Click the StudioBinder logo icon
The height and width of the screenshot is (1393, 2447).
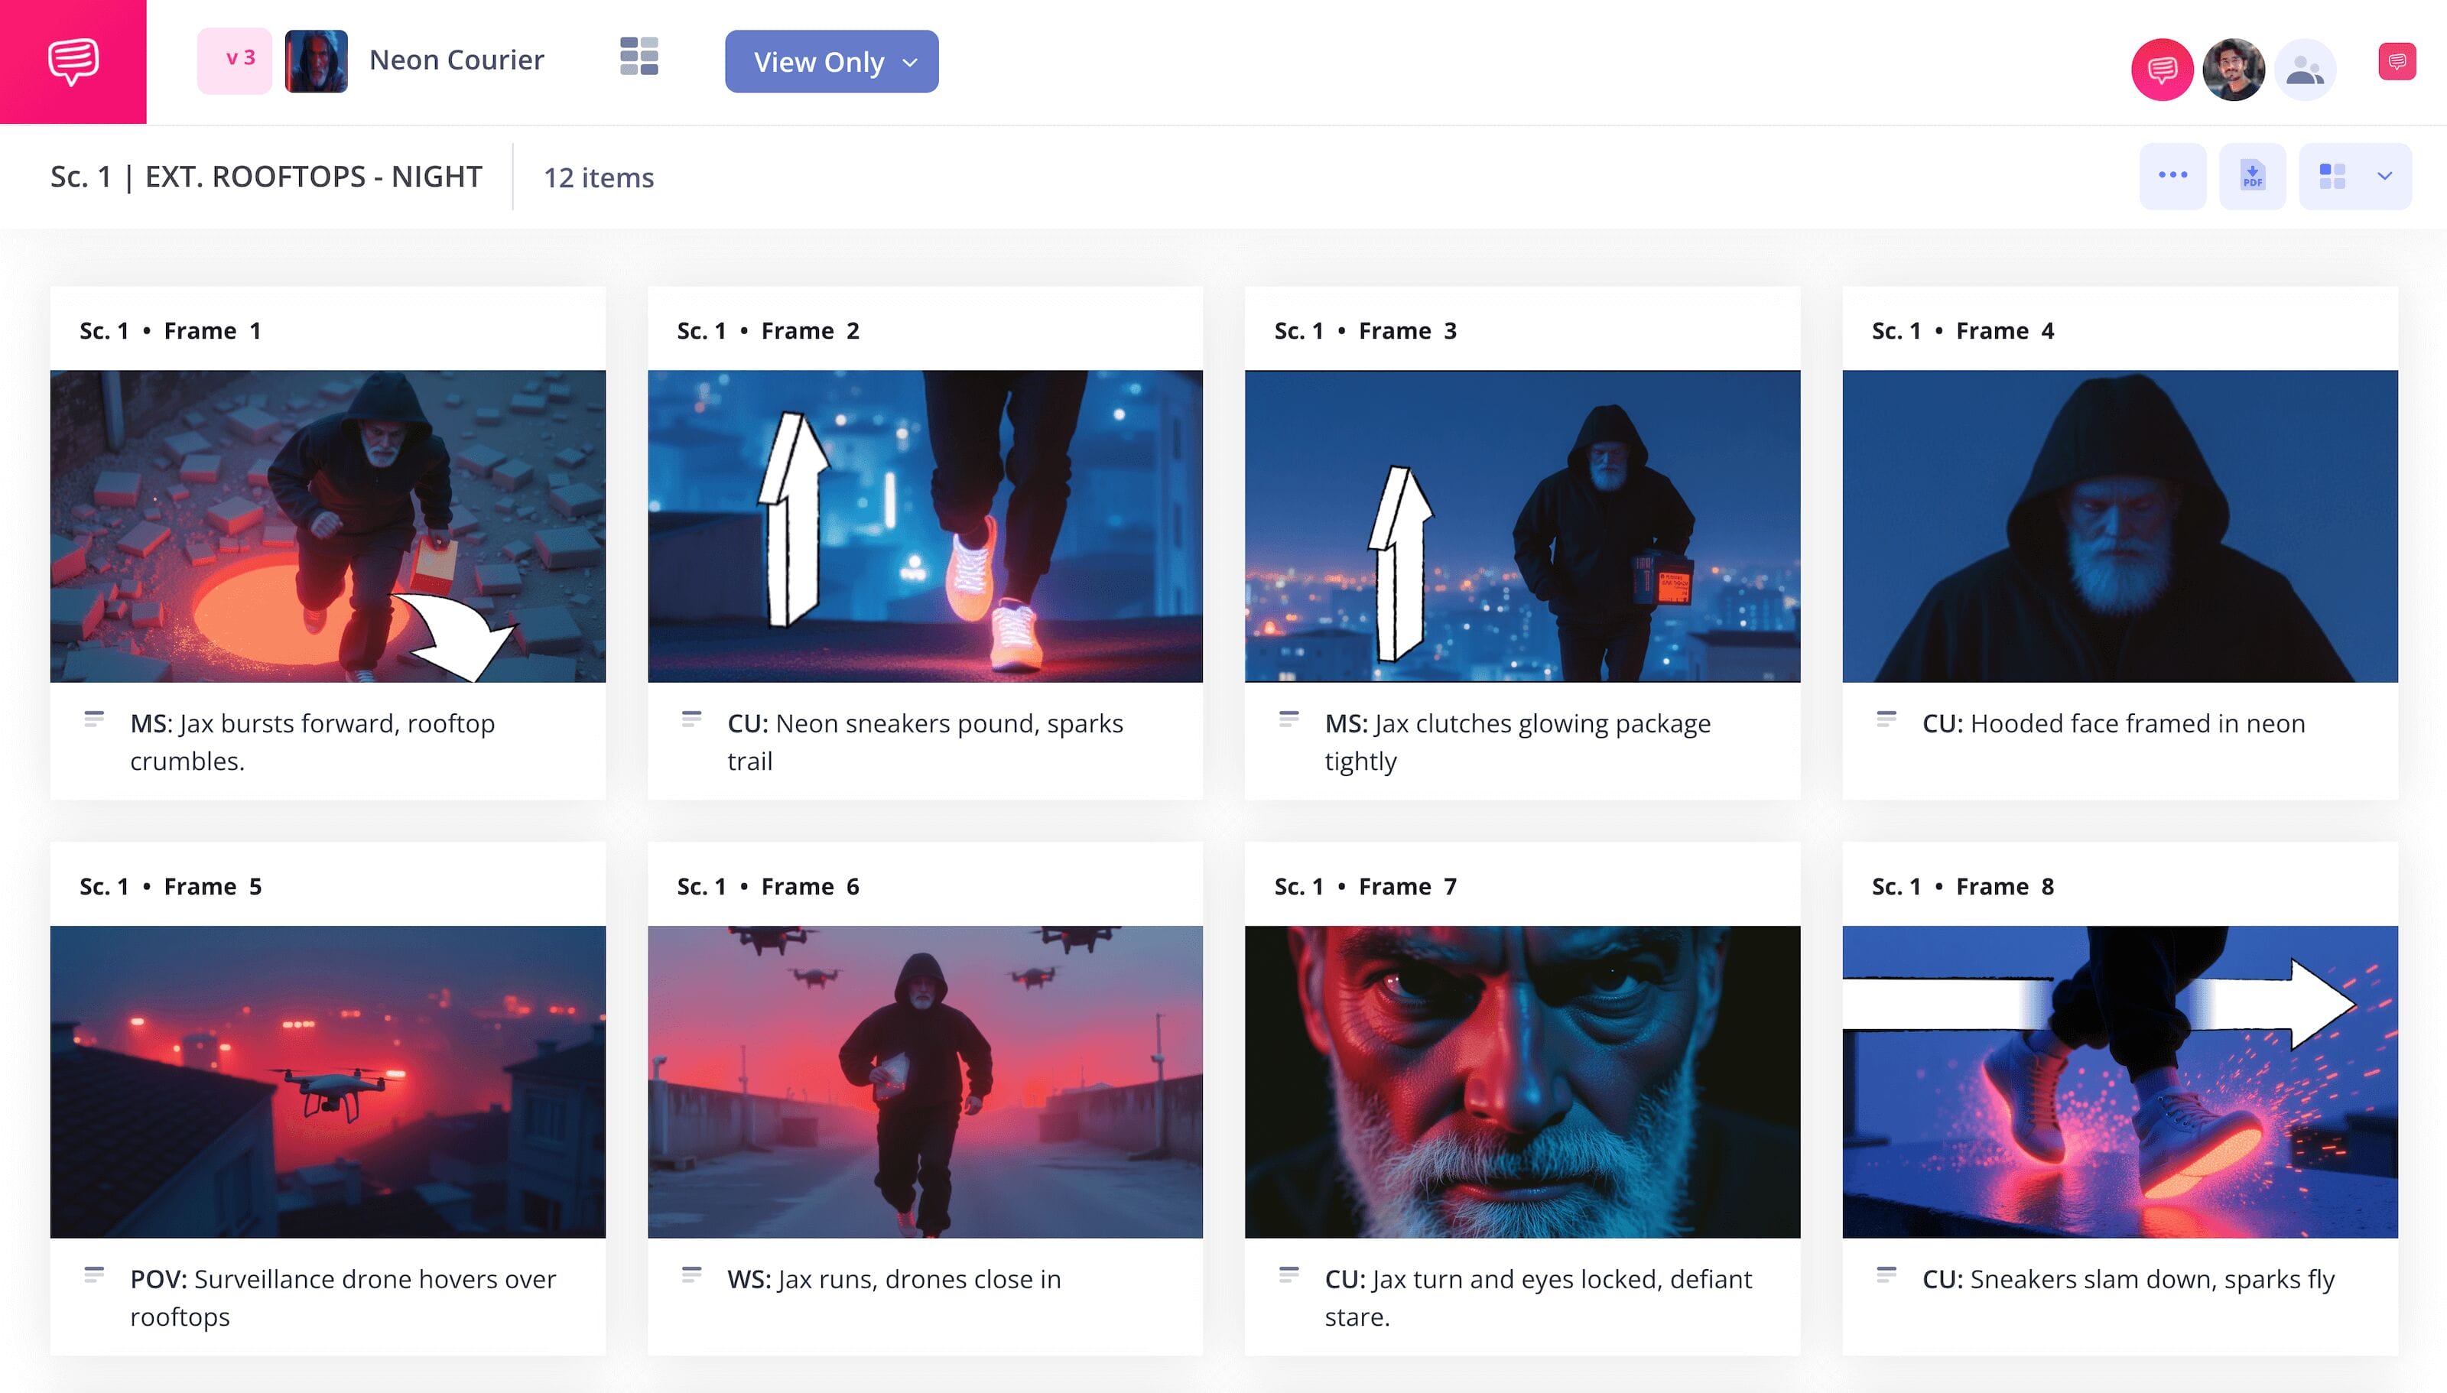73,61
